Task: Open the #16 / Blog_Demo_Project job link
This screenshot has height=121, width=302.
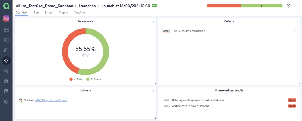Action: pos(51,100)
